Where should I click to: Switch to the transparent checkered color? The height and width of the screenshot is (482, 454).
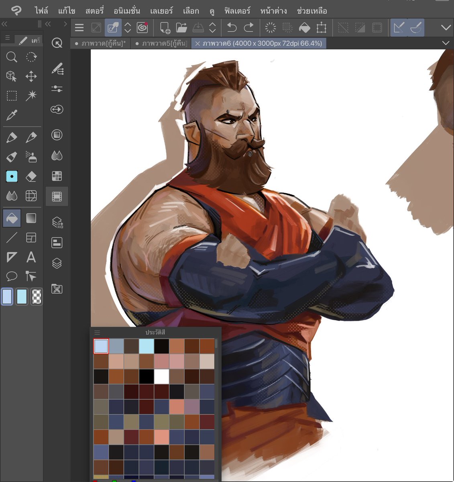click(x=37, y=296)
